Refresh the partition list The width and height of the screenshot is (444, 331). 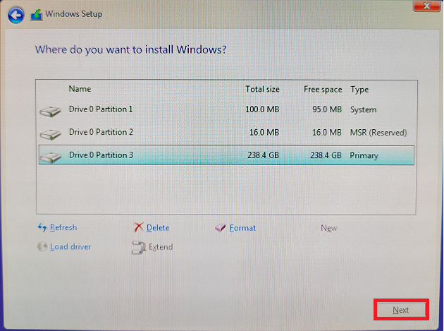[x=63, y=227]
